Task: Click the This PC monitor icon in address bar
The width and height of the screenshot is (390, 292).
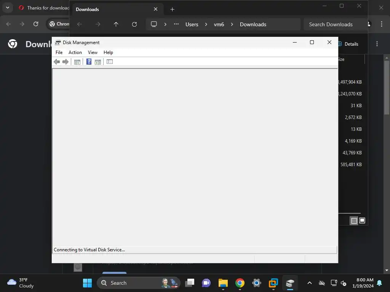Action: (x=154, y=24)
